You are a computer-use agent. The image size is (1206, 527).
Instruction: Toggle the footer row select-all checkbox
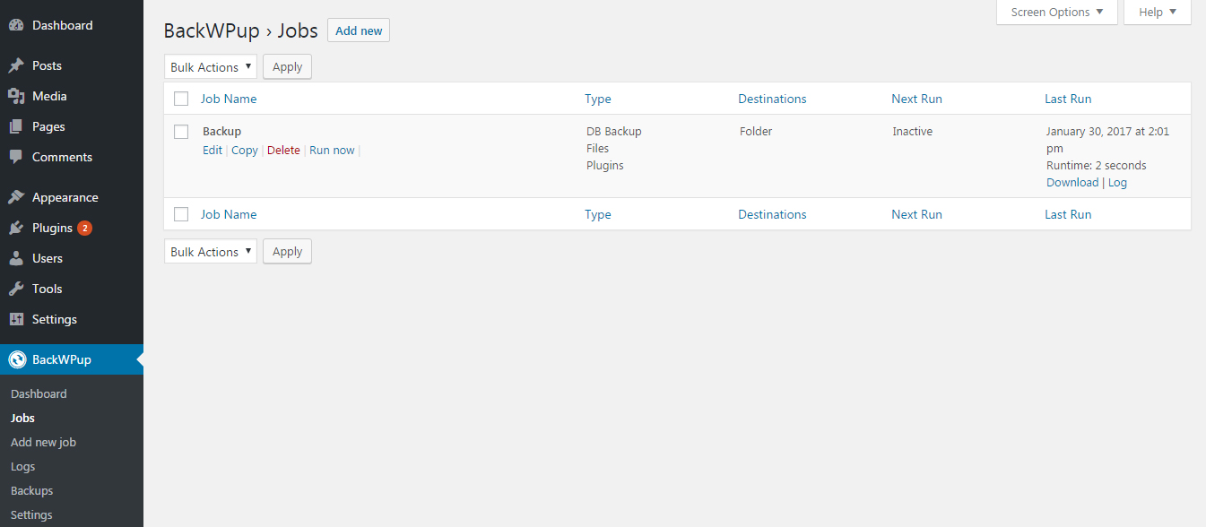click(x=181, y=214)
